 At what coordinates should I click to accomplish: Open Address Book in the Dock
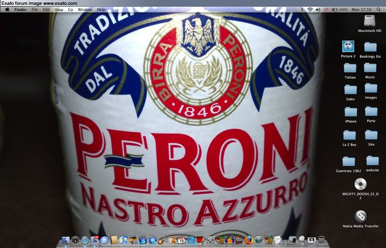114,240
